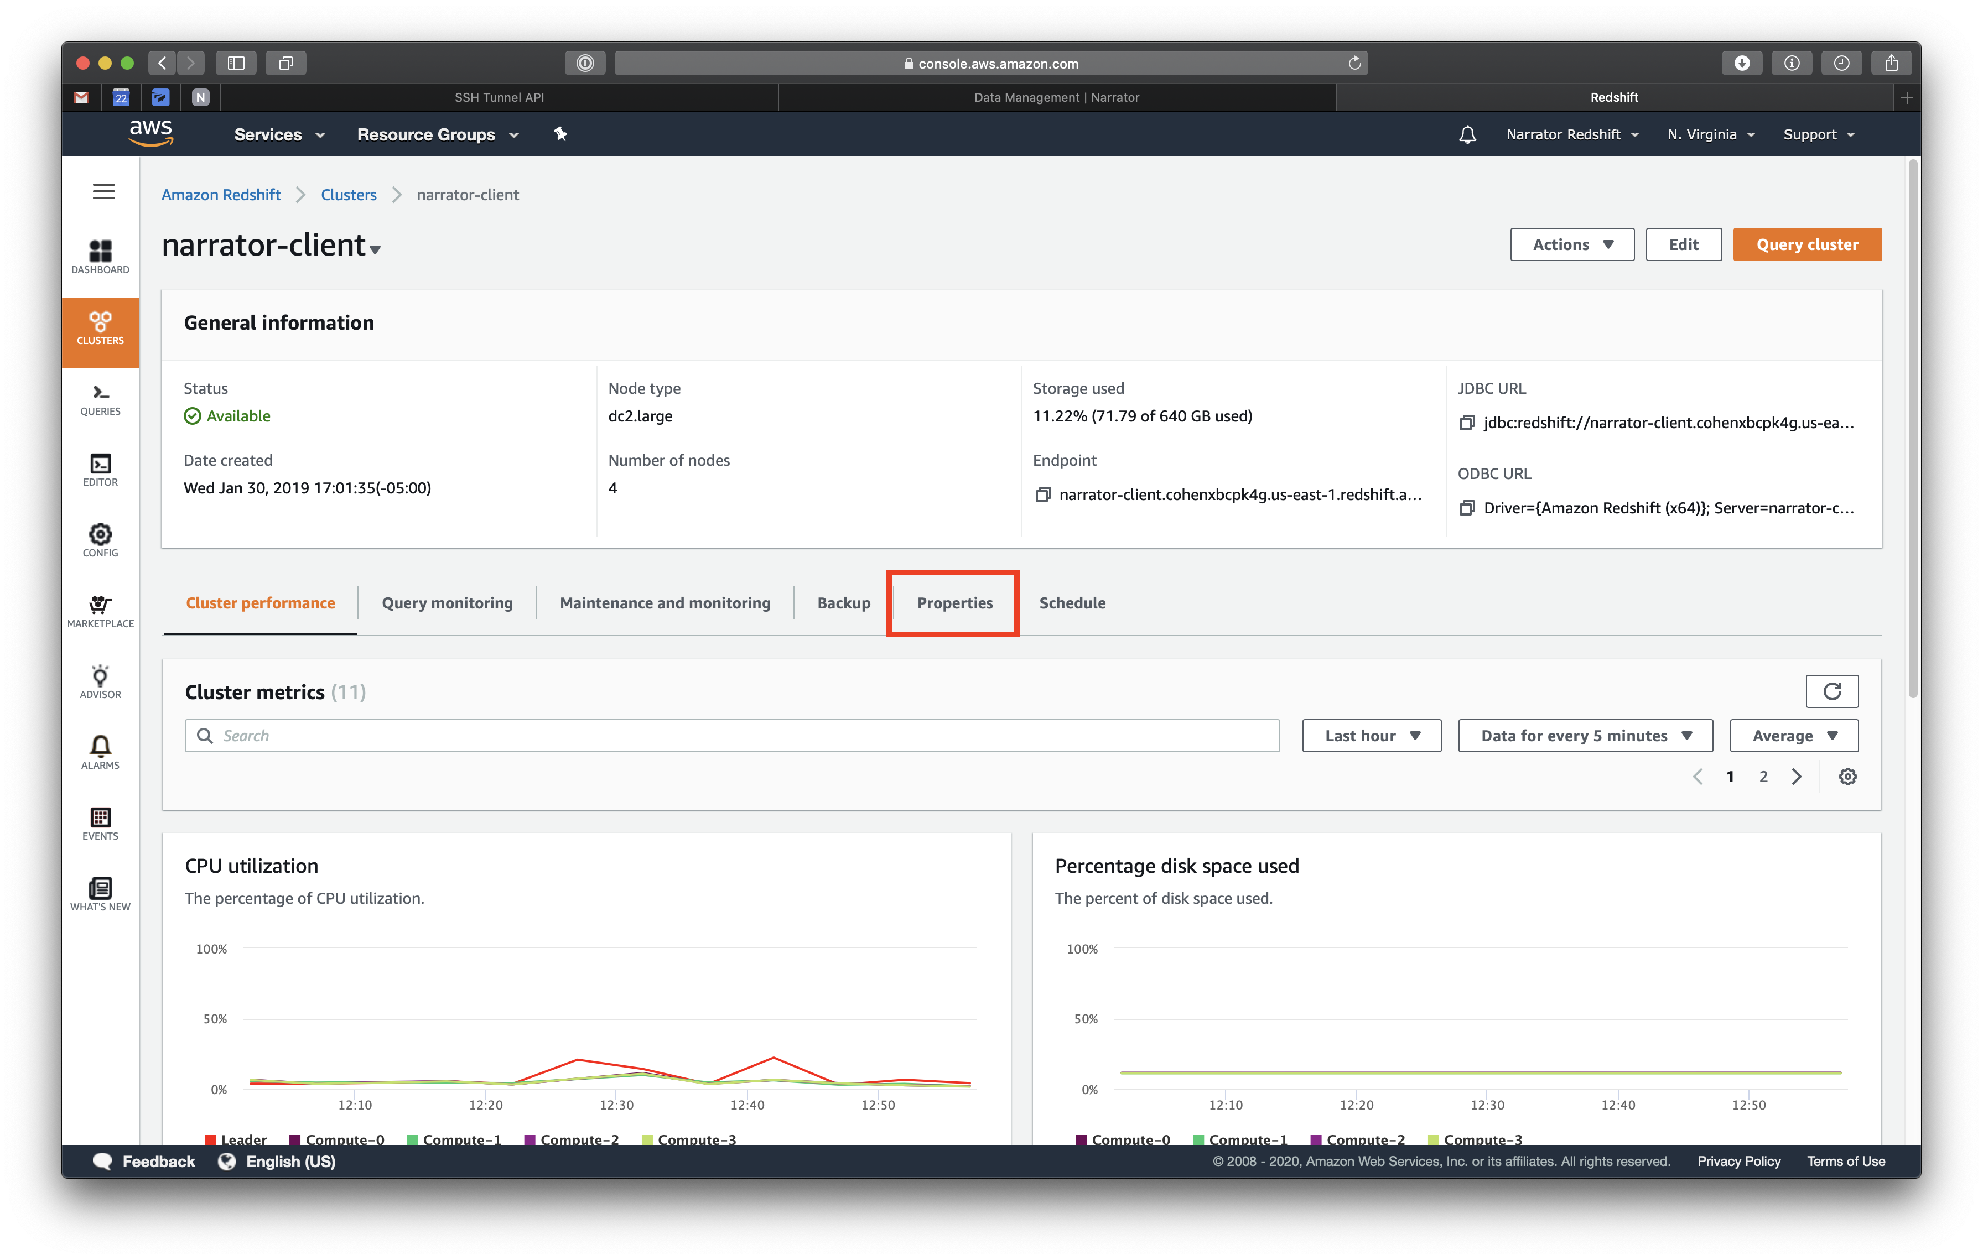This screenshot has height=1260, width=1983.
Task: Expand the Last hour time range dropdown
Action: click(x=1371, y=736)
